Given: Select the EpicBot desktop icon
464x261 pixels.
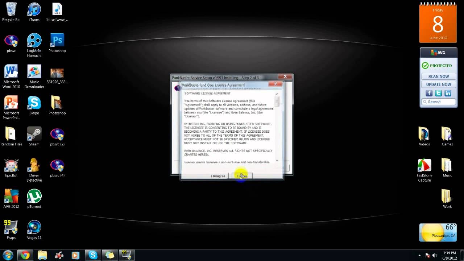Looking at the screenshot, I should click(11, 168).
